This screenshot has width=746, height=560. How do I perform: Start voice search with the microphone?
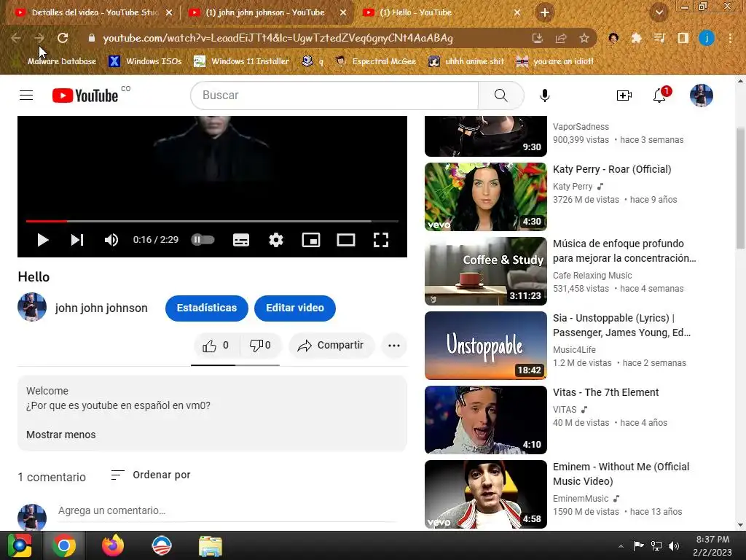tap(545, 96)
